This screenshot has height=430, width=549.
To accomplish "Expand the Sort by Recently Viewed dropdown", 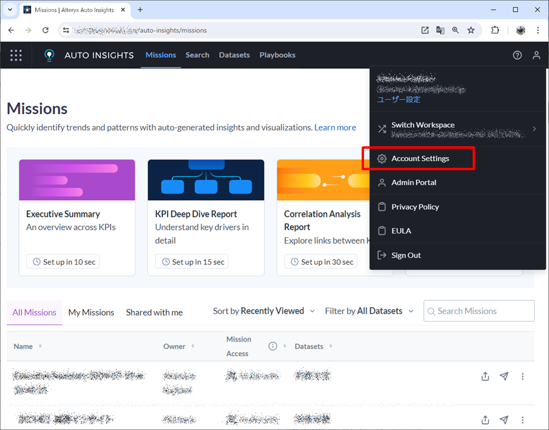I will (x=258, y=311).
